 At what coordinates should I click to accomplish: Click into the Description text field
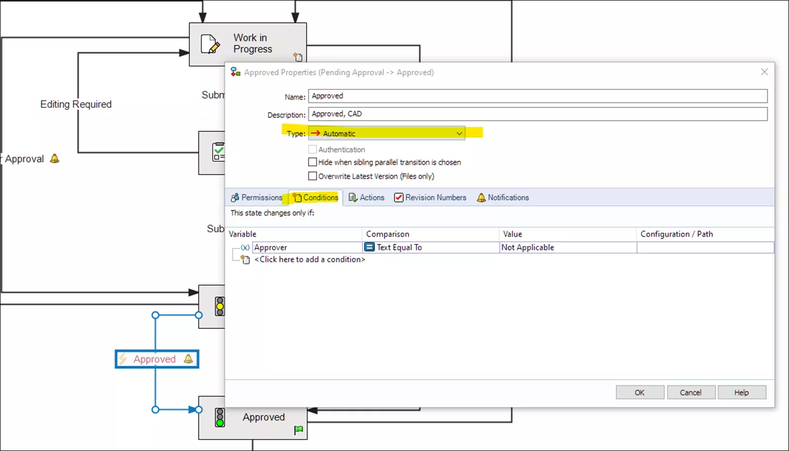tap(538, 114)
